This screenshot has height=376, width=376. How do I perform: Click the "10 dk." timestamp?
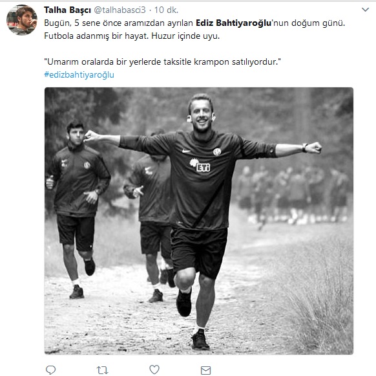pyautogui.click(x=166, y=10)
